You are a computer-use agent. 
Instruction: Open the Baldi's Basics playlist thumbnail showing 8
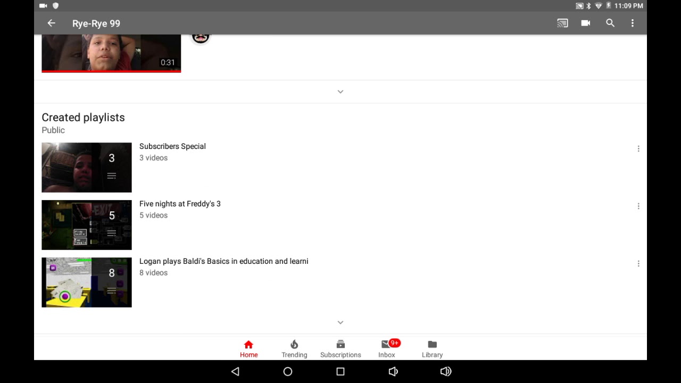click(x=87, y=282)
